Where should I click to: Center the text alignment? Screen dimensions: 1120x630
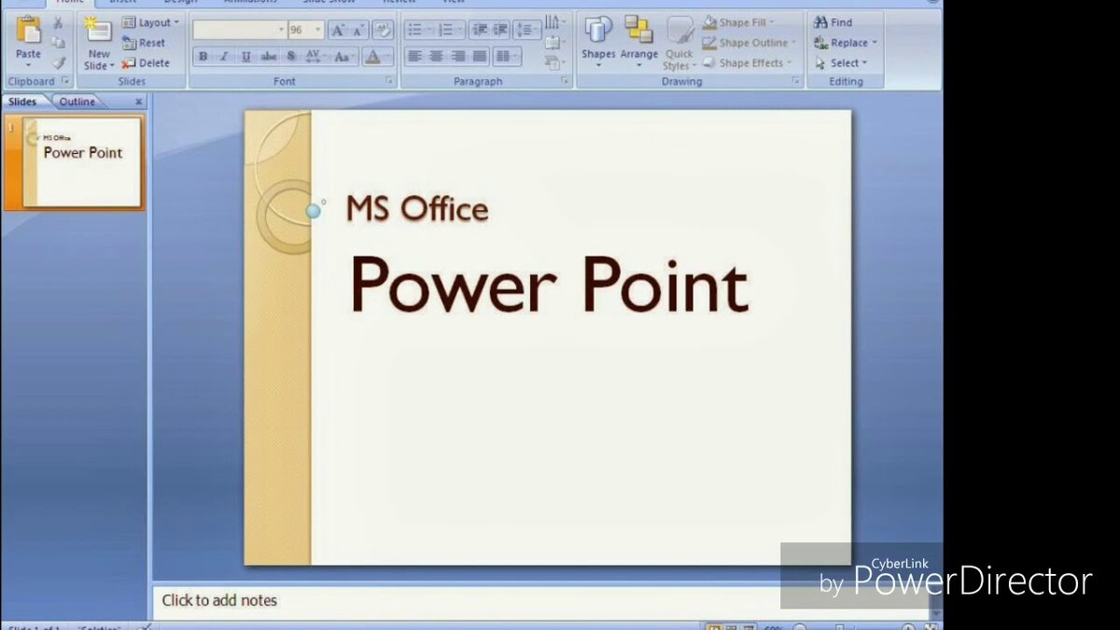coord(436,57)
